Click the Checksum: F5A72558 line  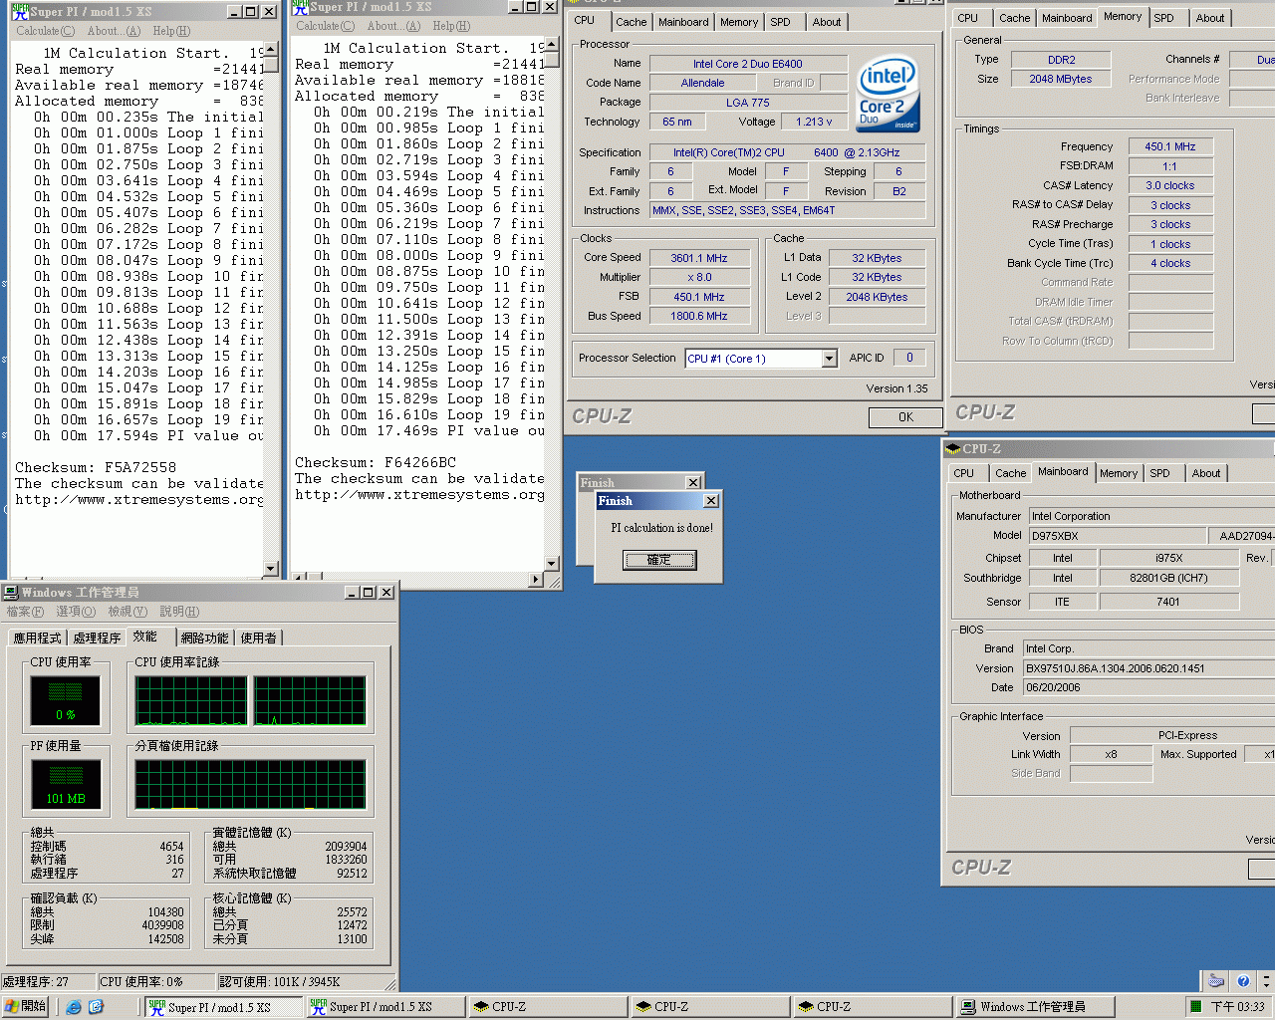pos(96,467)
